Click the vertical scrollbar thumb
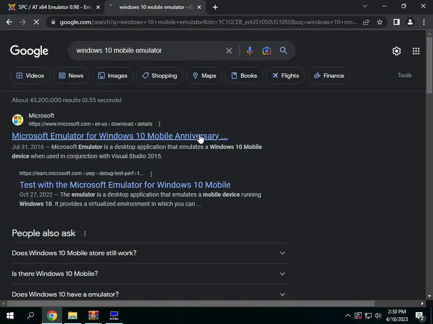Image resolution: width=433 pixels, height=324 pixels. pyautogui.click(x=429, y=65)
